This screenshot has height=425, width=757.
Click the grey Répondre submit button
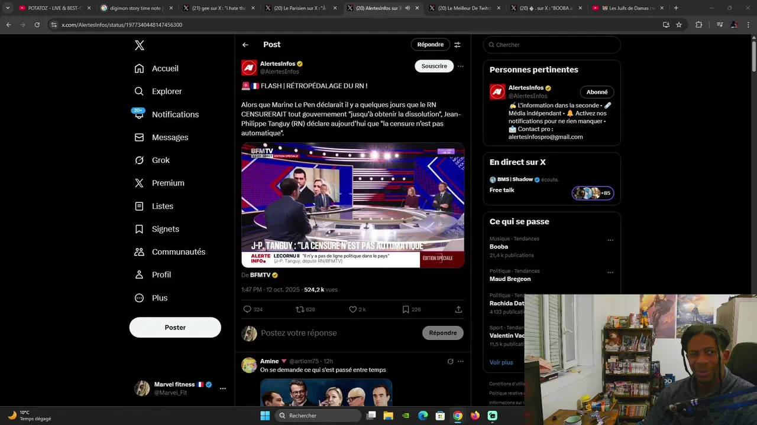tap(443, 333)
